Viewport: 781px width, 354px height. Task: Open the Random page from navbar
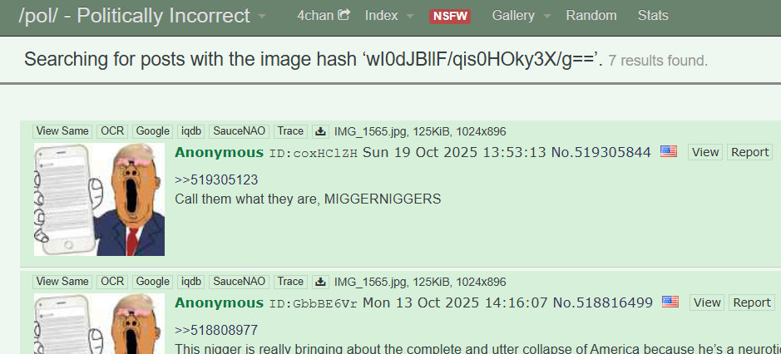(x=591, y=16)
